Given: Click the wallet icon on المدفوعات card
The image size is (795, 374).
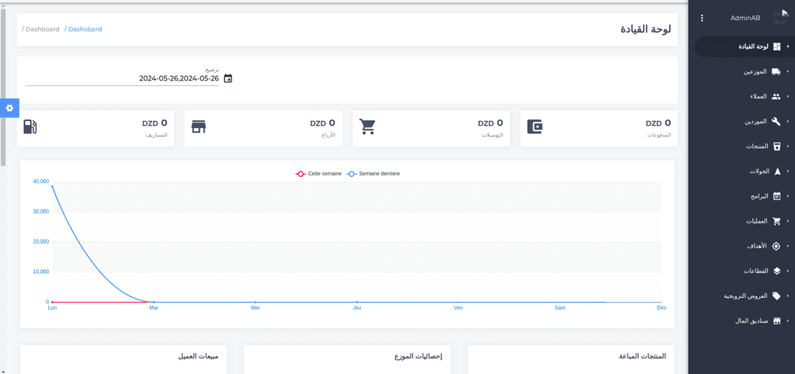Looking at the screenshot, I should [x=535, y=126].
